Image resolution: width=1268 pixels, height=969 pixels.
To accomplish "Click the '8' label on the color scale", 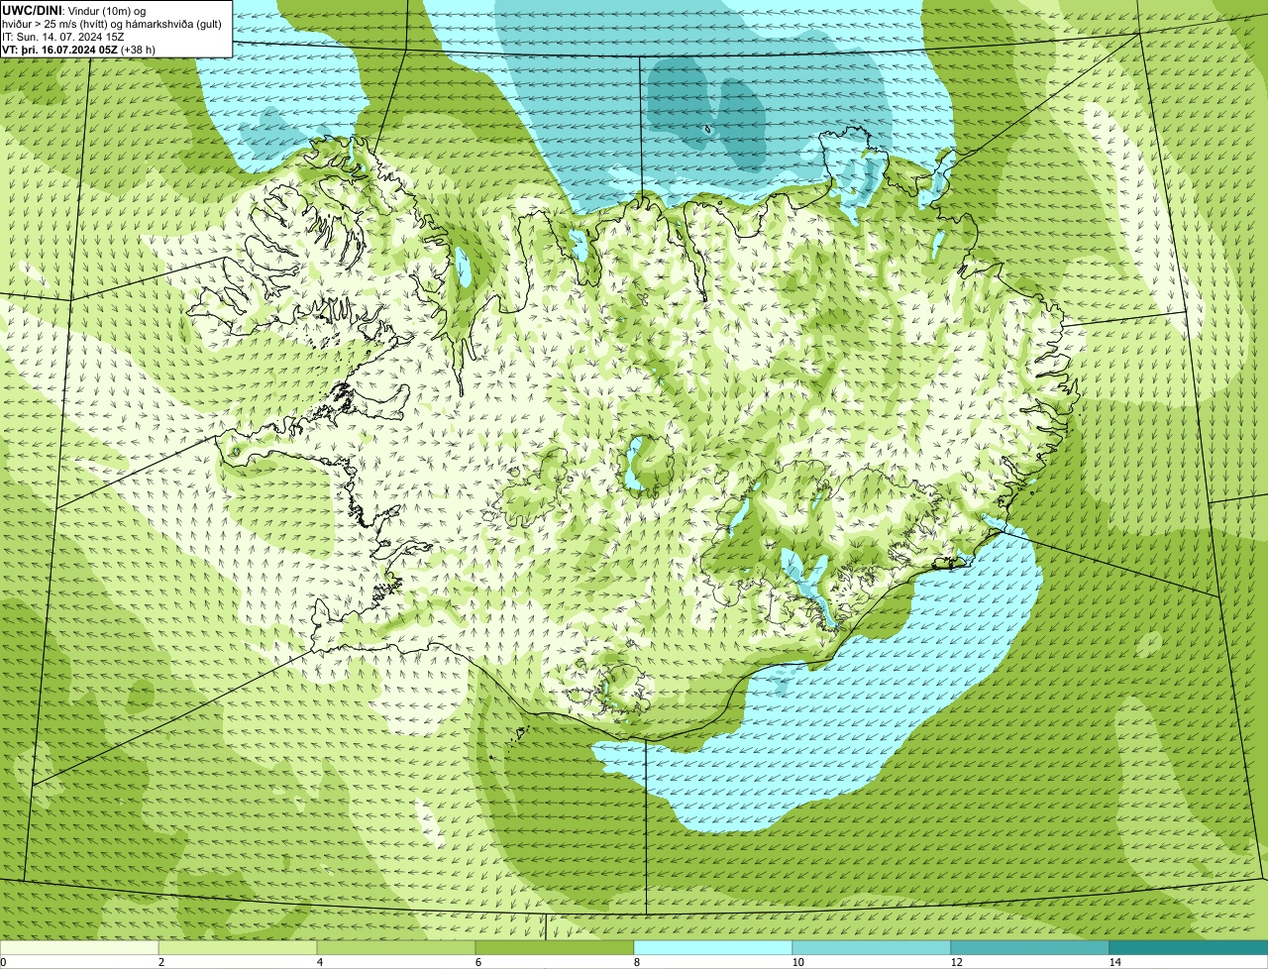I will click(636, 962).
